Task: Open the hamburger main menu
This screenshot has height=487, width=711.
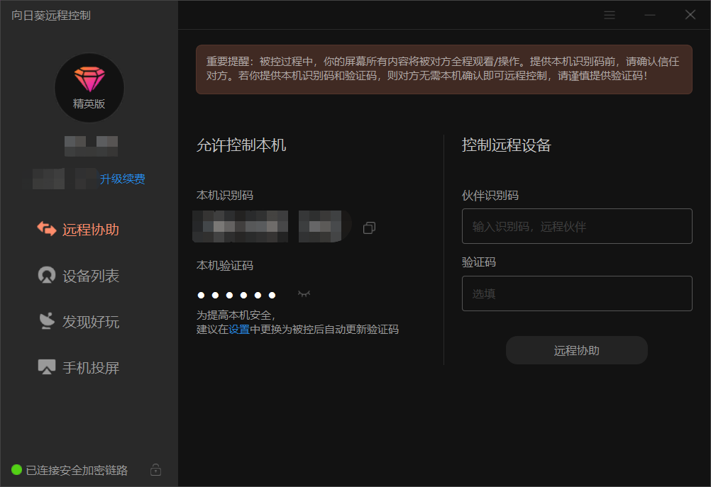Action: 610,15
